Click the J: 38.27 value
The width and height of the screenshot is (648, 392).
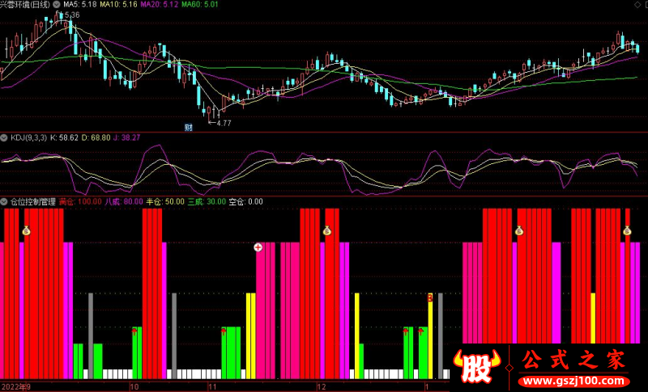coord(127,137)
